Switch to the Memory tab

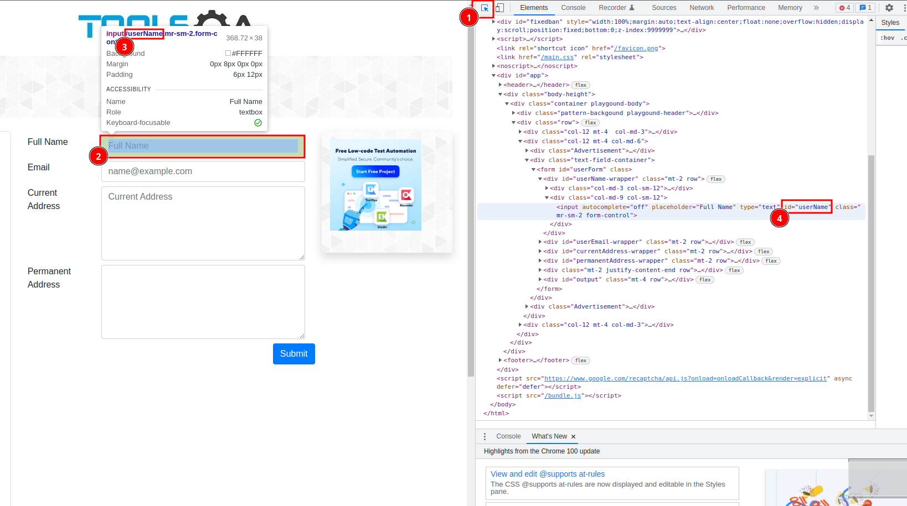tap(790, 8)
